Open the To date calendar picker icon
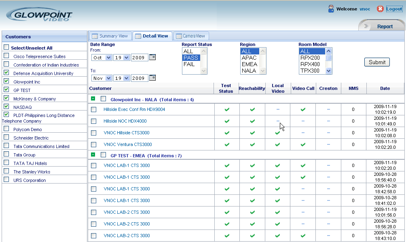This screenshot has height=242, width=406. (x=152, y=78)
